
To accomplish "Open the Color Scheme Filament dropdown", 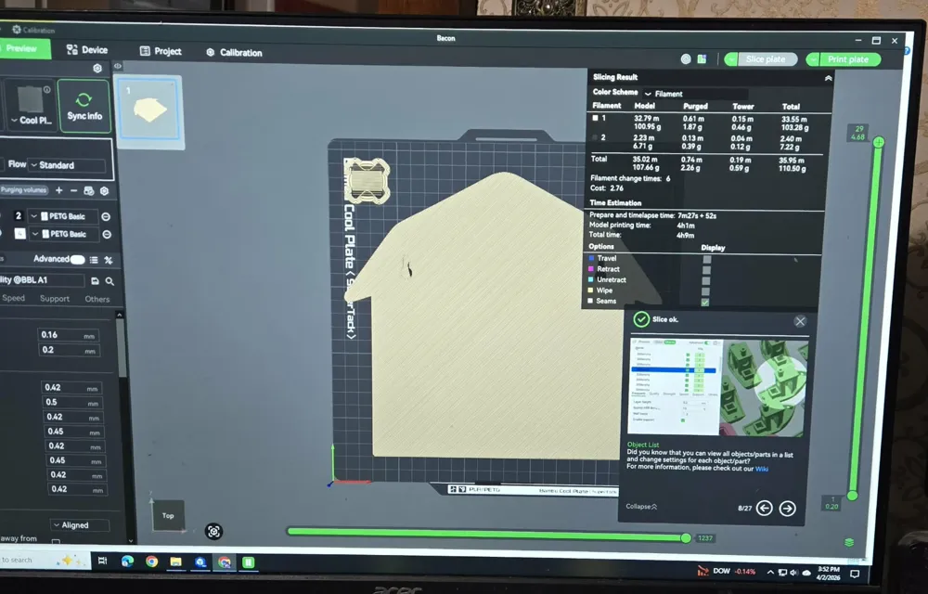I will (x=695, y=94).
